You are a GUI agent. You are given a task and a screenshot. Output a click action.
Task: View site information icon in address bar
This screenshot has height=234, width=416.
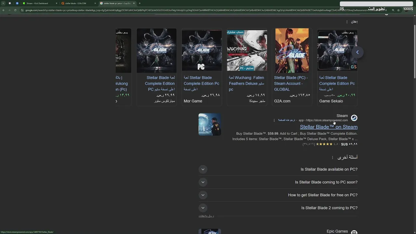pos(22,10)
